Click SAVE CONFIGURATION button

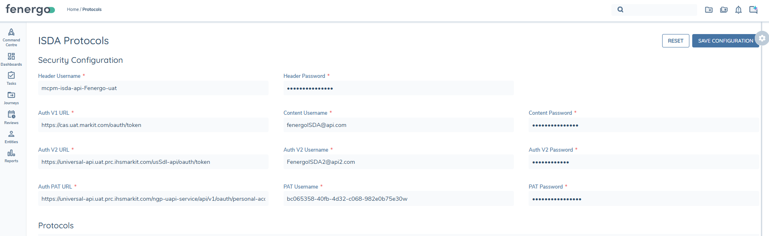726,41
